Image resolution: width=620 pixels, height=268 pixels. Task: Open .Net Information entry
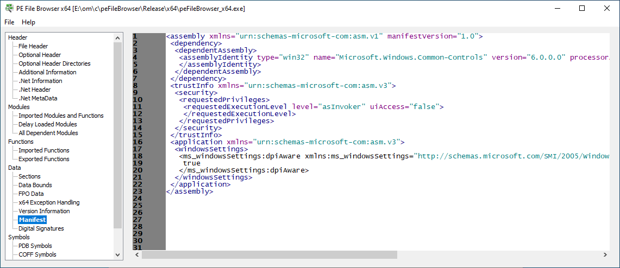pos(40,81)
